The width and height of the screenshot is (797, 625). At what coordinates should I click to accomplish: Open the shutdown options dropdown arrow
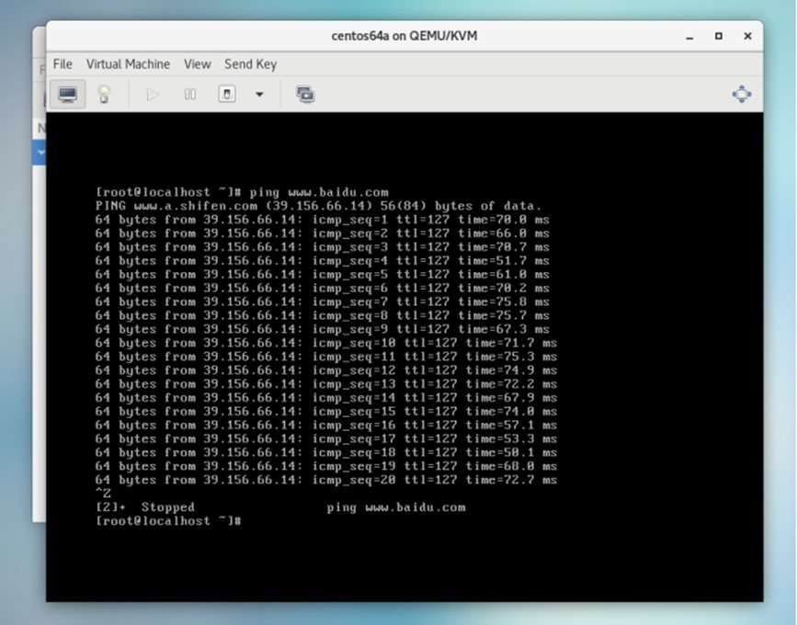tap(259, 94)
